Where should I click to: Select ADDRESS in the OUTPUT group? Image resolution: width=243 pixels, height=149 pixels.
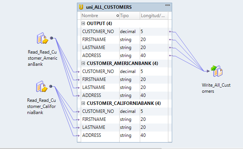(91, 55)
